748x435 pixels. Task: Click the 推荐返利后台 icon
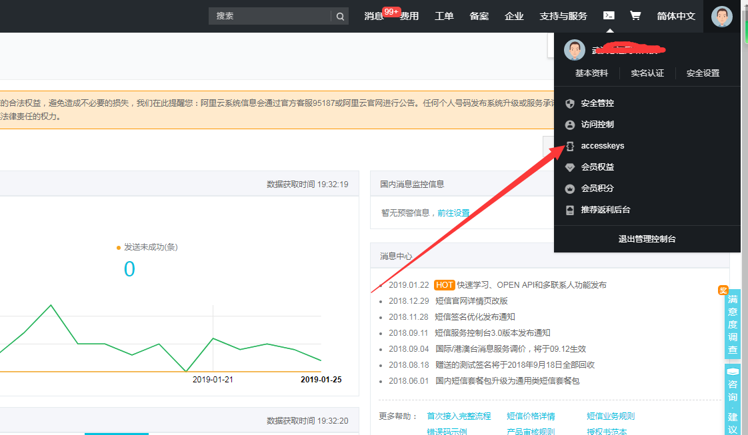click(569, 210)
